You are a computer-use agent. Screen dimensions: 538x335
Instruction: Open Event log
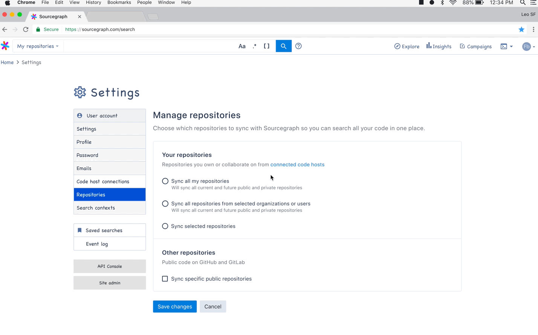tap(110, 244)
